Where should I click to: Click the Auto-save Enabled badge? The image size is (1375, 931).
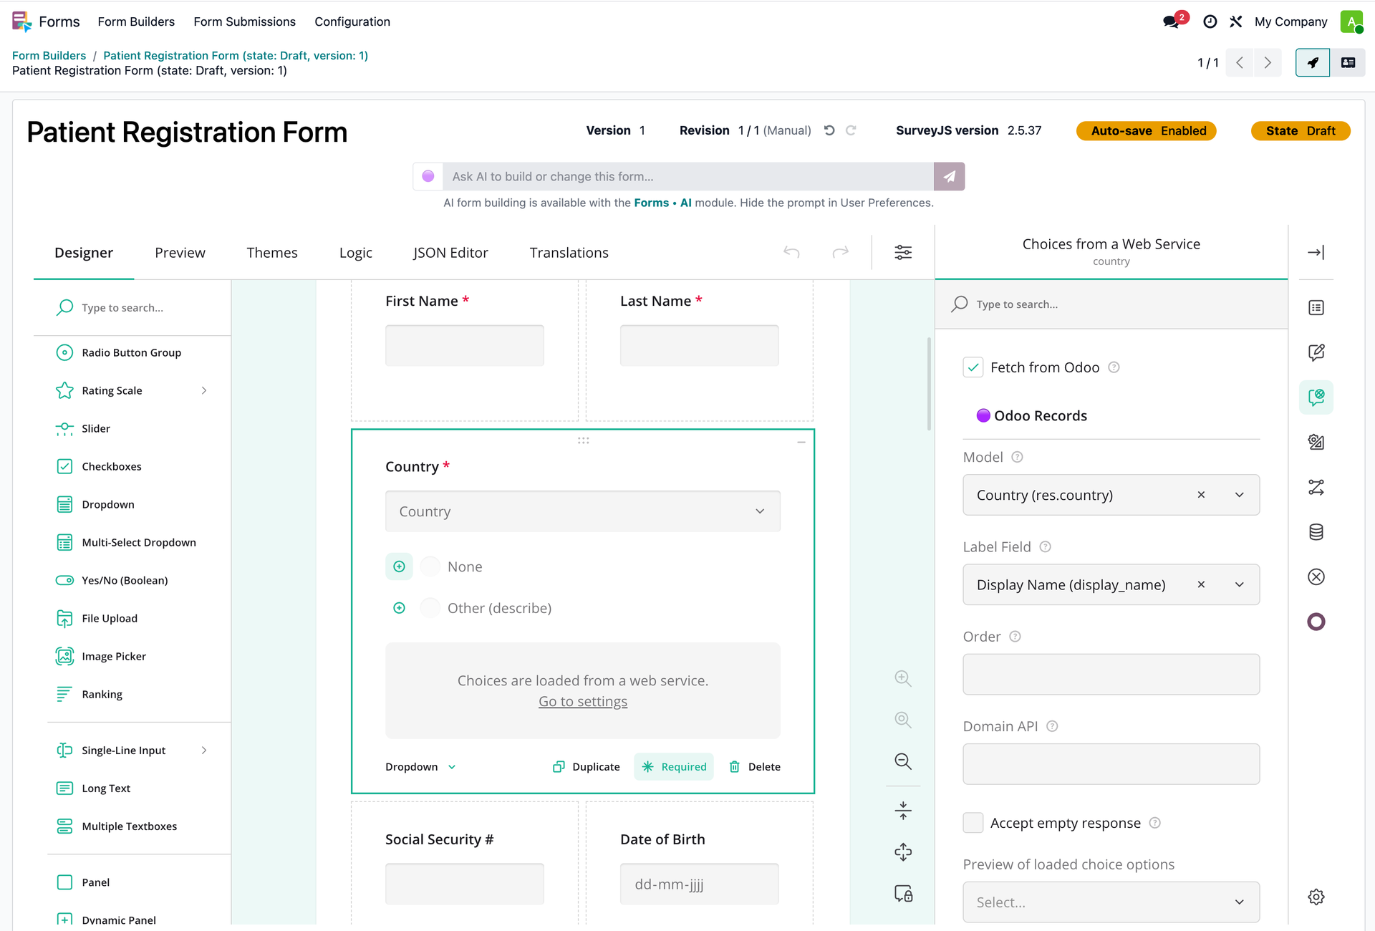click(x=1146, y=130)
